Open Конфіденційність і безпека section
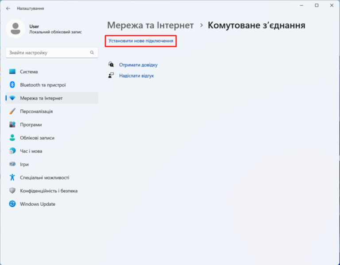340x265 pixels. [x=49, y=191]
